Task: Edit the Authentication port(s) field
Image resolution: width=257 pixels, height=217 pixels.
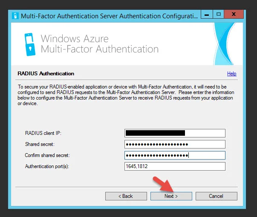Action: coord(175,166)
